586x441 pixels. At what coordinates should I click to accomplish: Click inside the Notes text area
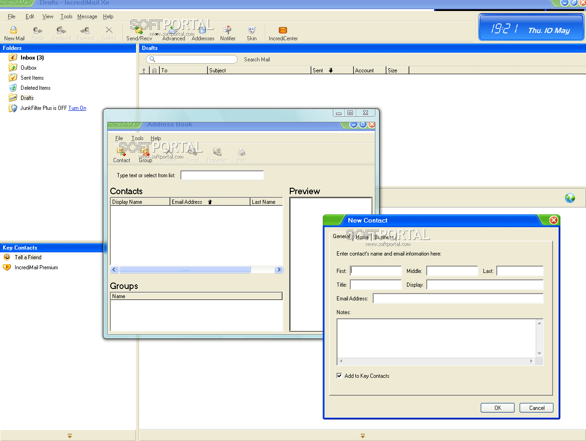point(437,338)
